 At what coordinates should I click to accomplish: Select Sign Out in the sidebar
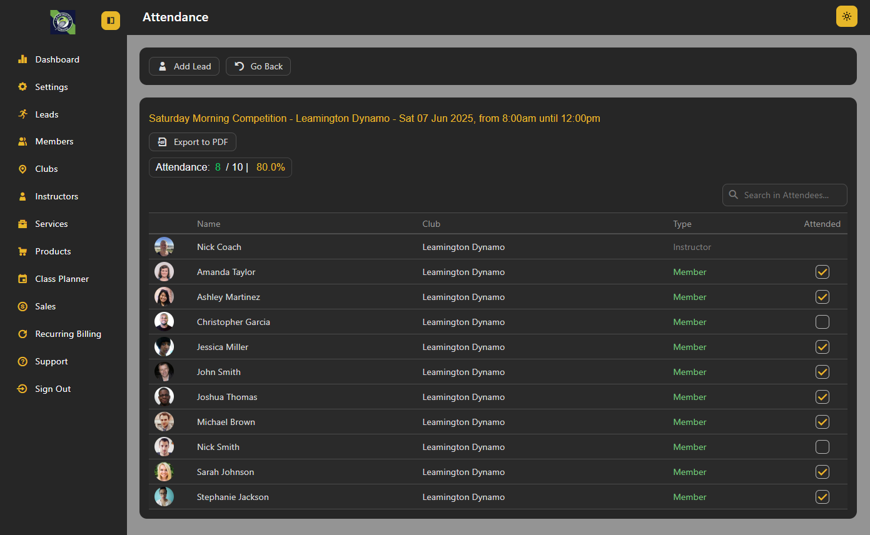[x=53, y=389]
